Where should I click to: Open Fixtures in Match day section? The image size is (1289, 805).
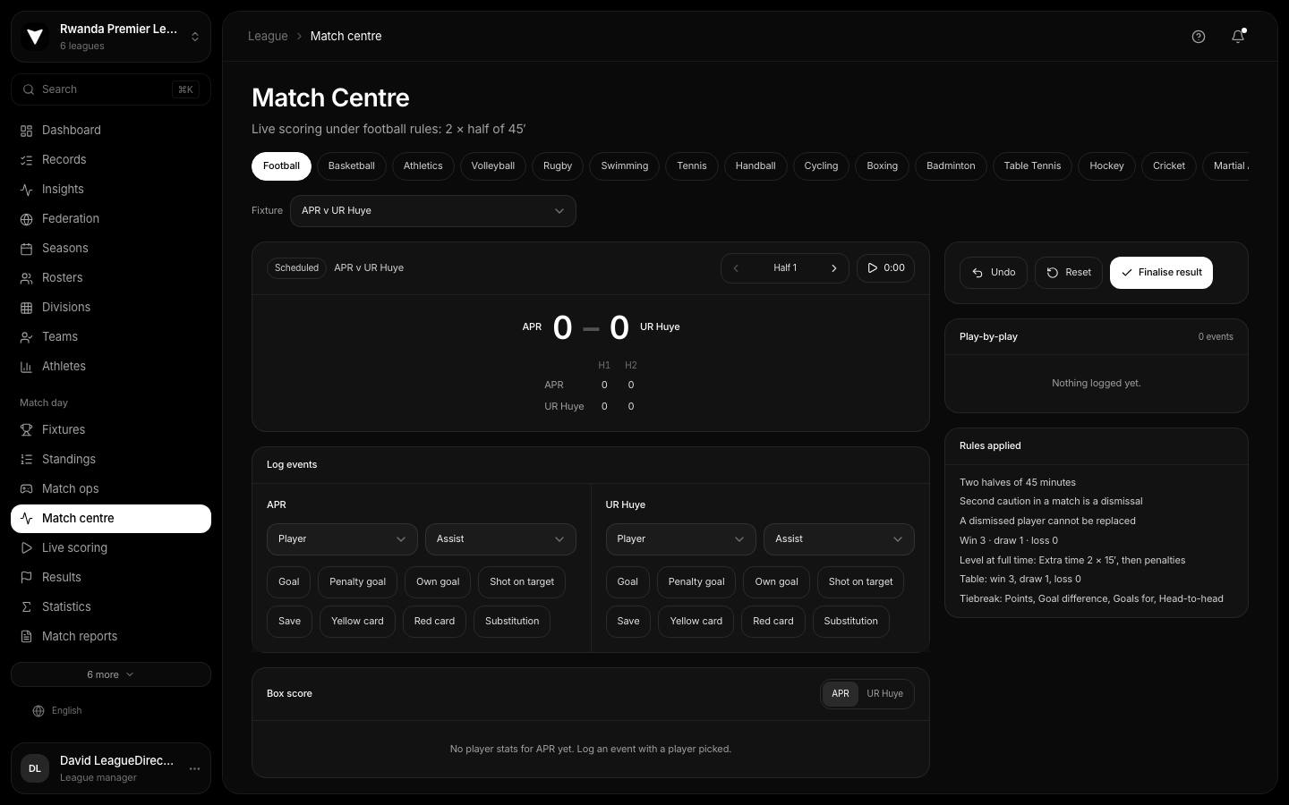pyautogui.click(x=111, y=430)
